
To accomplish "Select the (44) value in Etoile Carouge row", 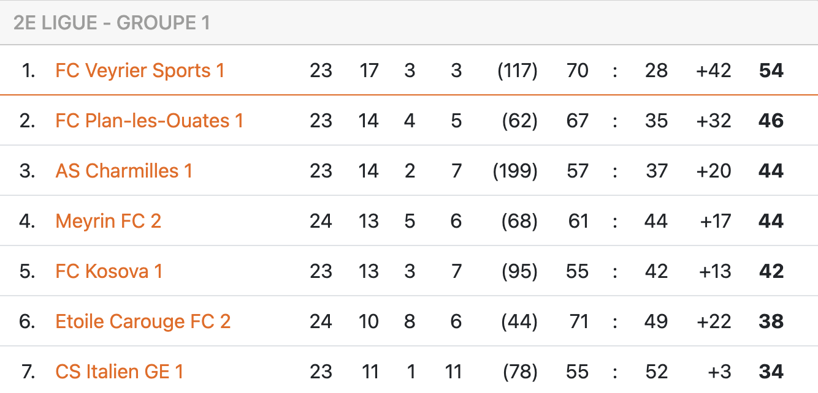I will point(519,321).
